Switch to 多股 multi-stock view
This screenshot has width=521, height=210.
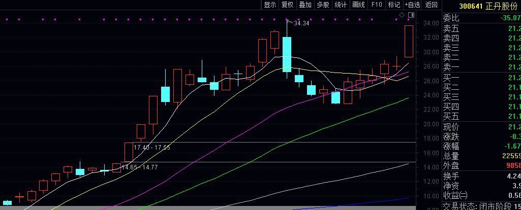point(323,5)
